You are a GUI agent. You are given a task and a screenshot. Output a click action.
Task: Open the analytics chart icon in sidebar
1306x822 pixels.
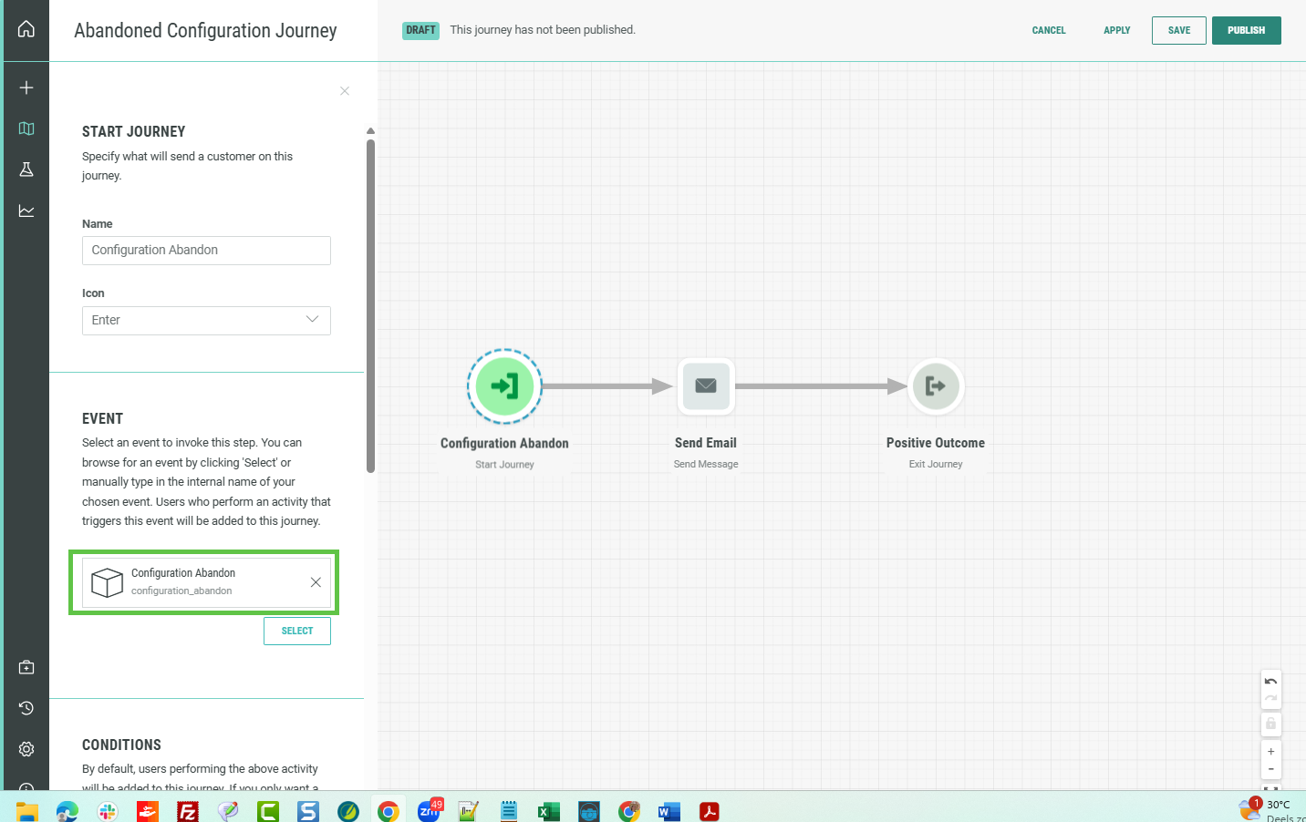click(x=26, y=211)
